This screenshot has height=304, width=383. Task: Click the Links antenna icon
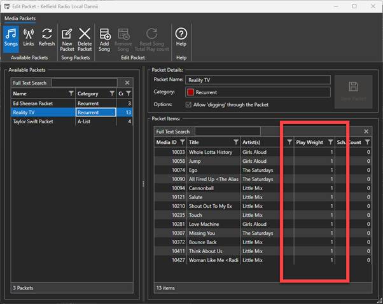click(29, 38)
